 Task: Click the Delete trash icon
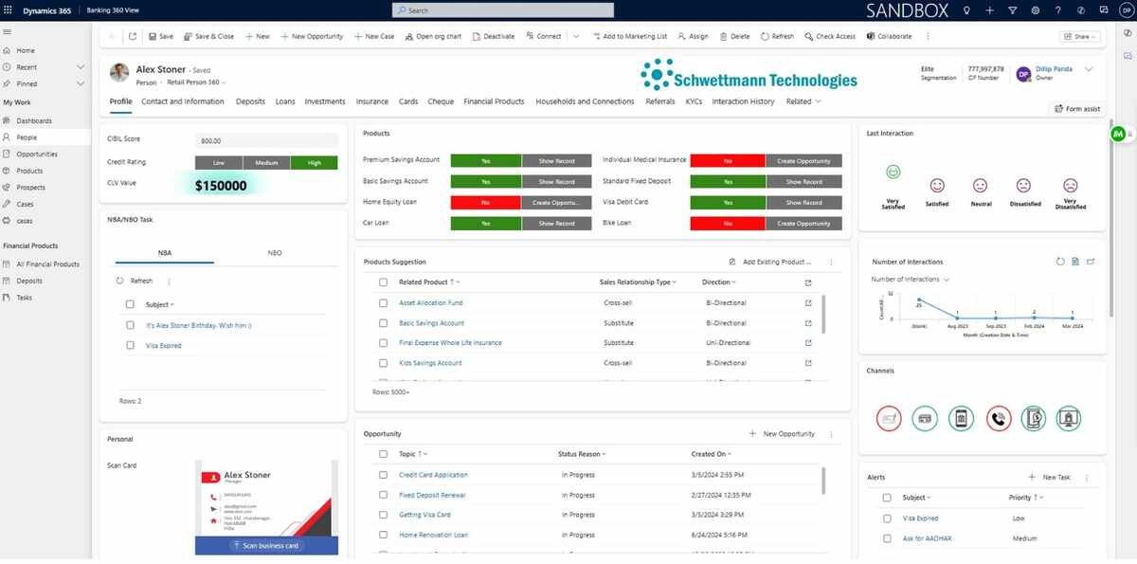coord(724,37)
